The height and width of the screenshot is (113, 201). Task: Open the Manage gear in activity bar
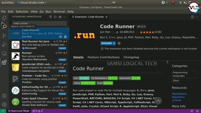(4, 105)
